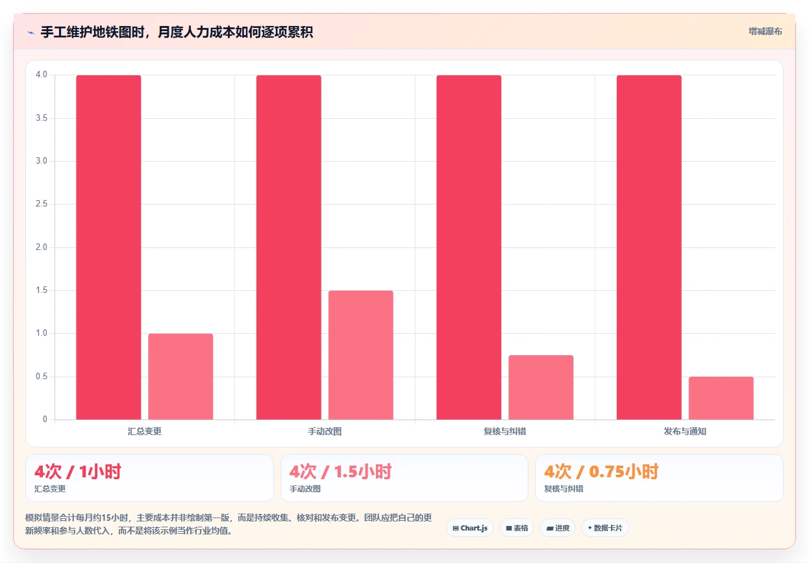Click the 复核与纠错 caption in the third card
This screenshot has width=809, height=563.
click(564, 489)
